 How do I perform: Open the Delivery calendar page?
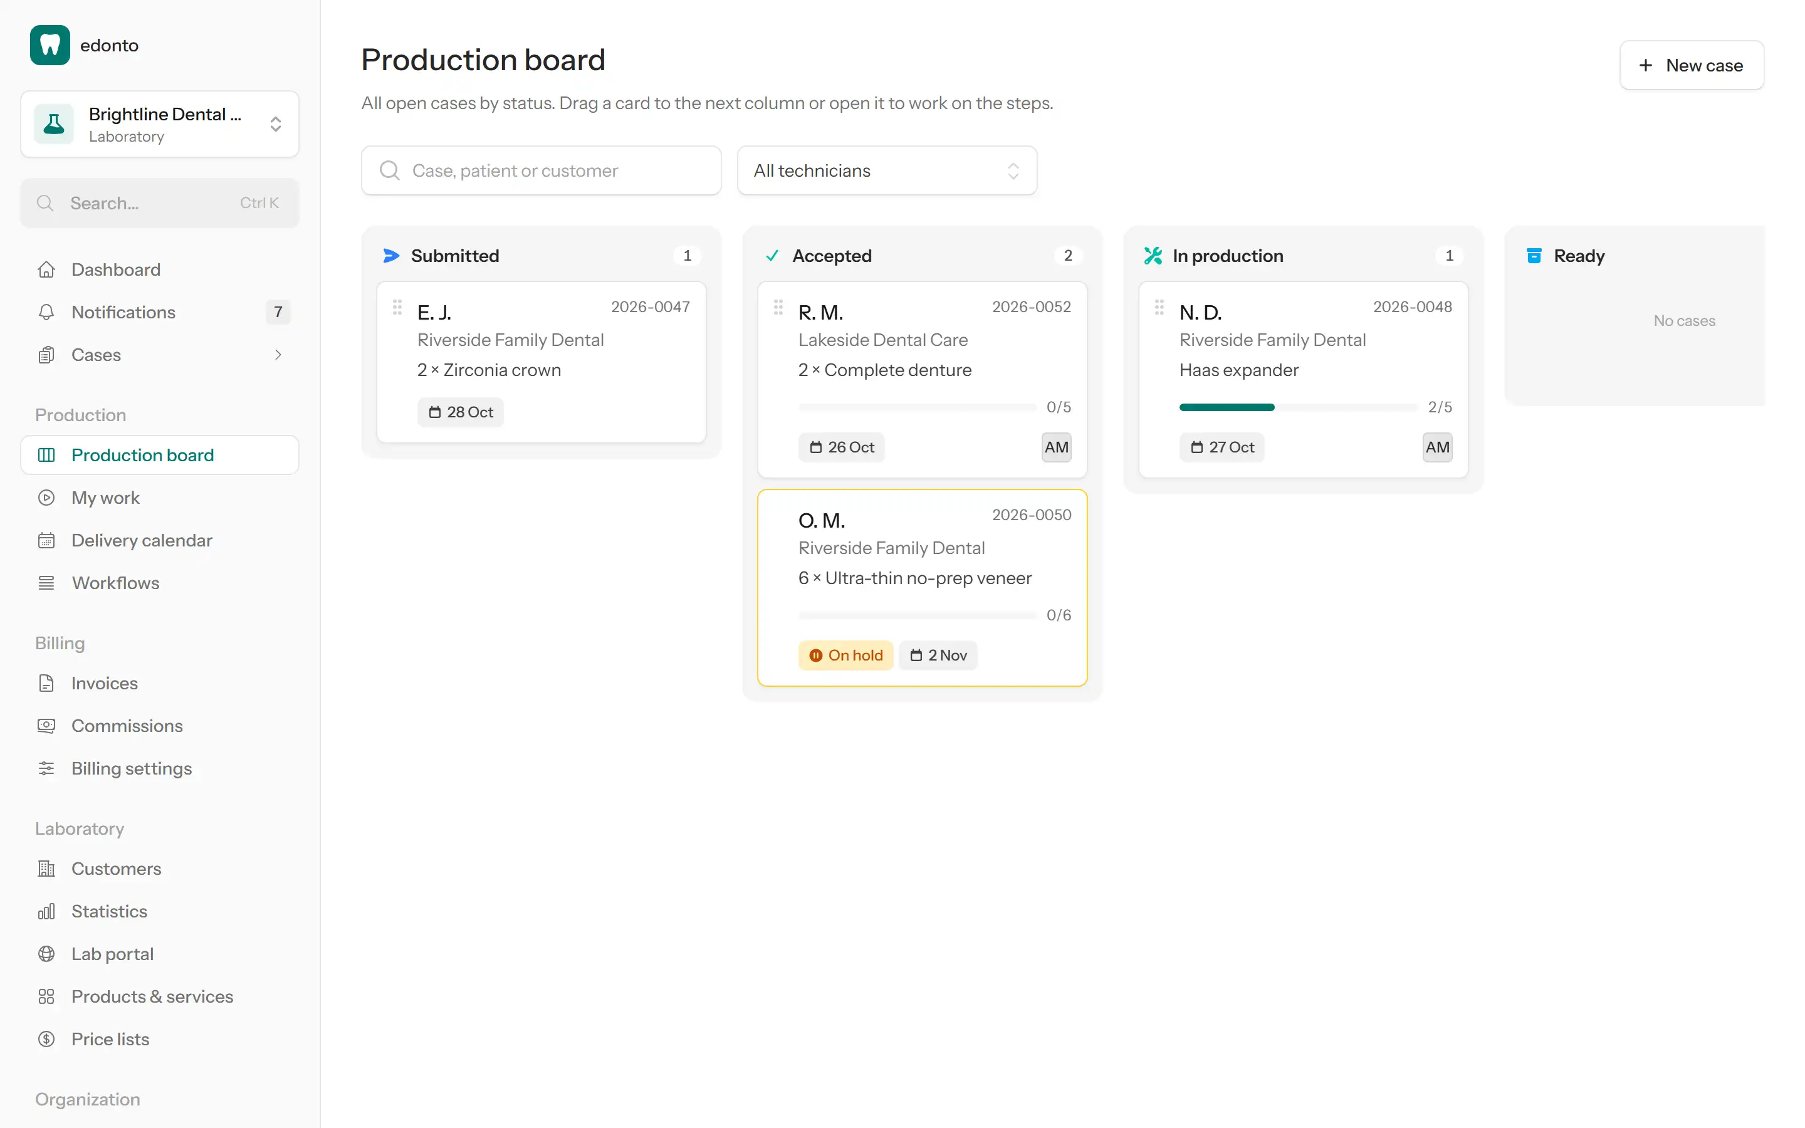point(160,540)
